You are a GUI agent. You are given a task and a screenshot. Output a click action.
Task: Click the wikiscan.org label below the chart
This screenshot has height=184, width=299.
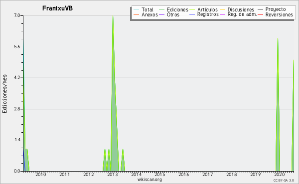pos(149,180)
